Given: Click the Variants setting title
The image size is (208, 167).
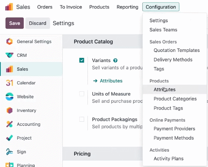Looking at the screenshot, I should (x=101, y=60).
